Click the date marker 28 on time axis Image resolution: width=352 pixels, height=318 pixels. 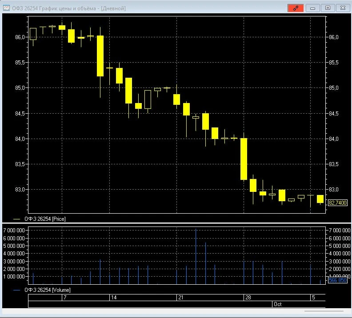click(x=248, y=298)
